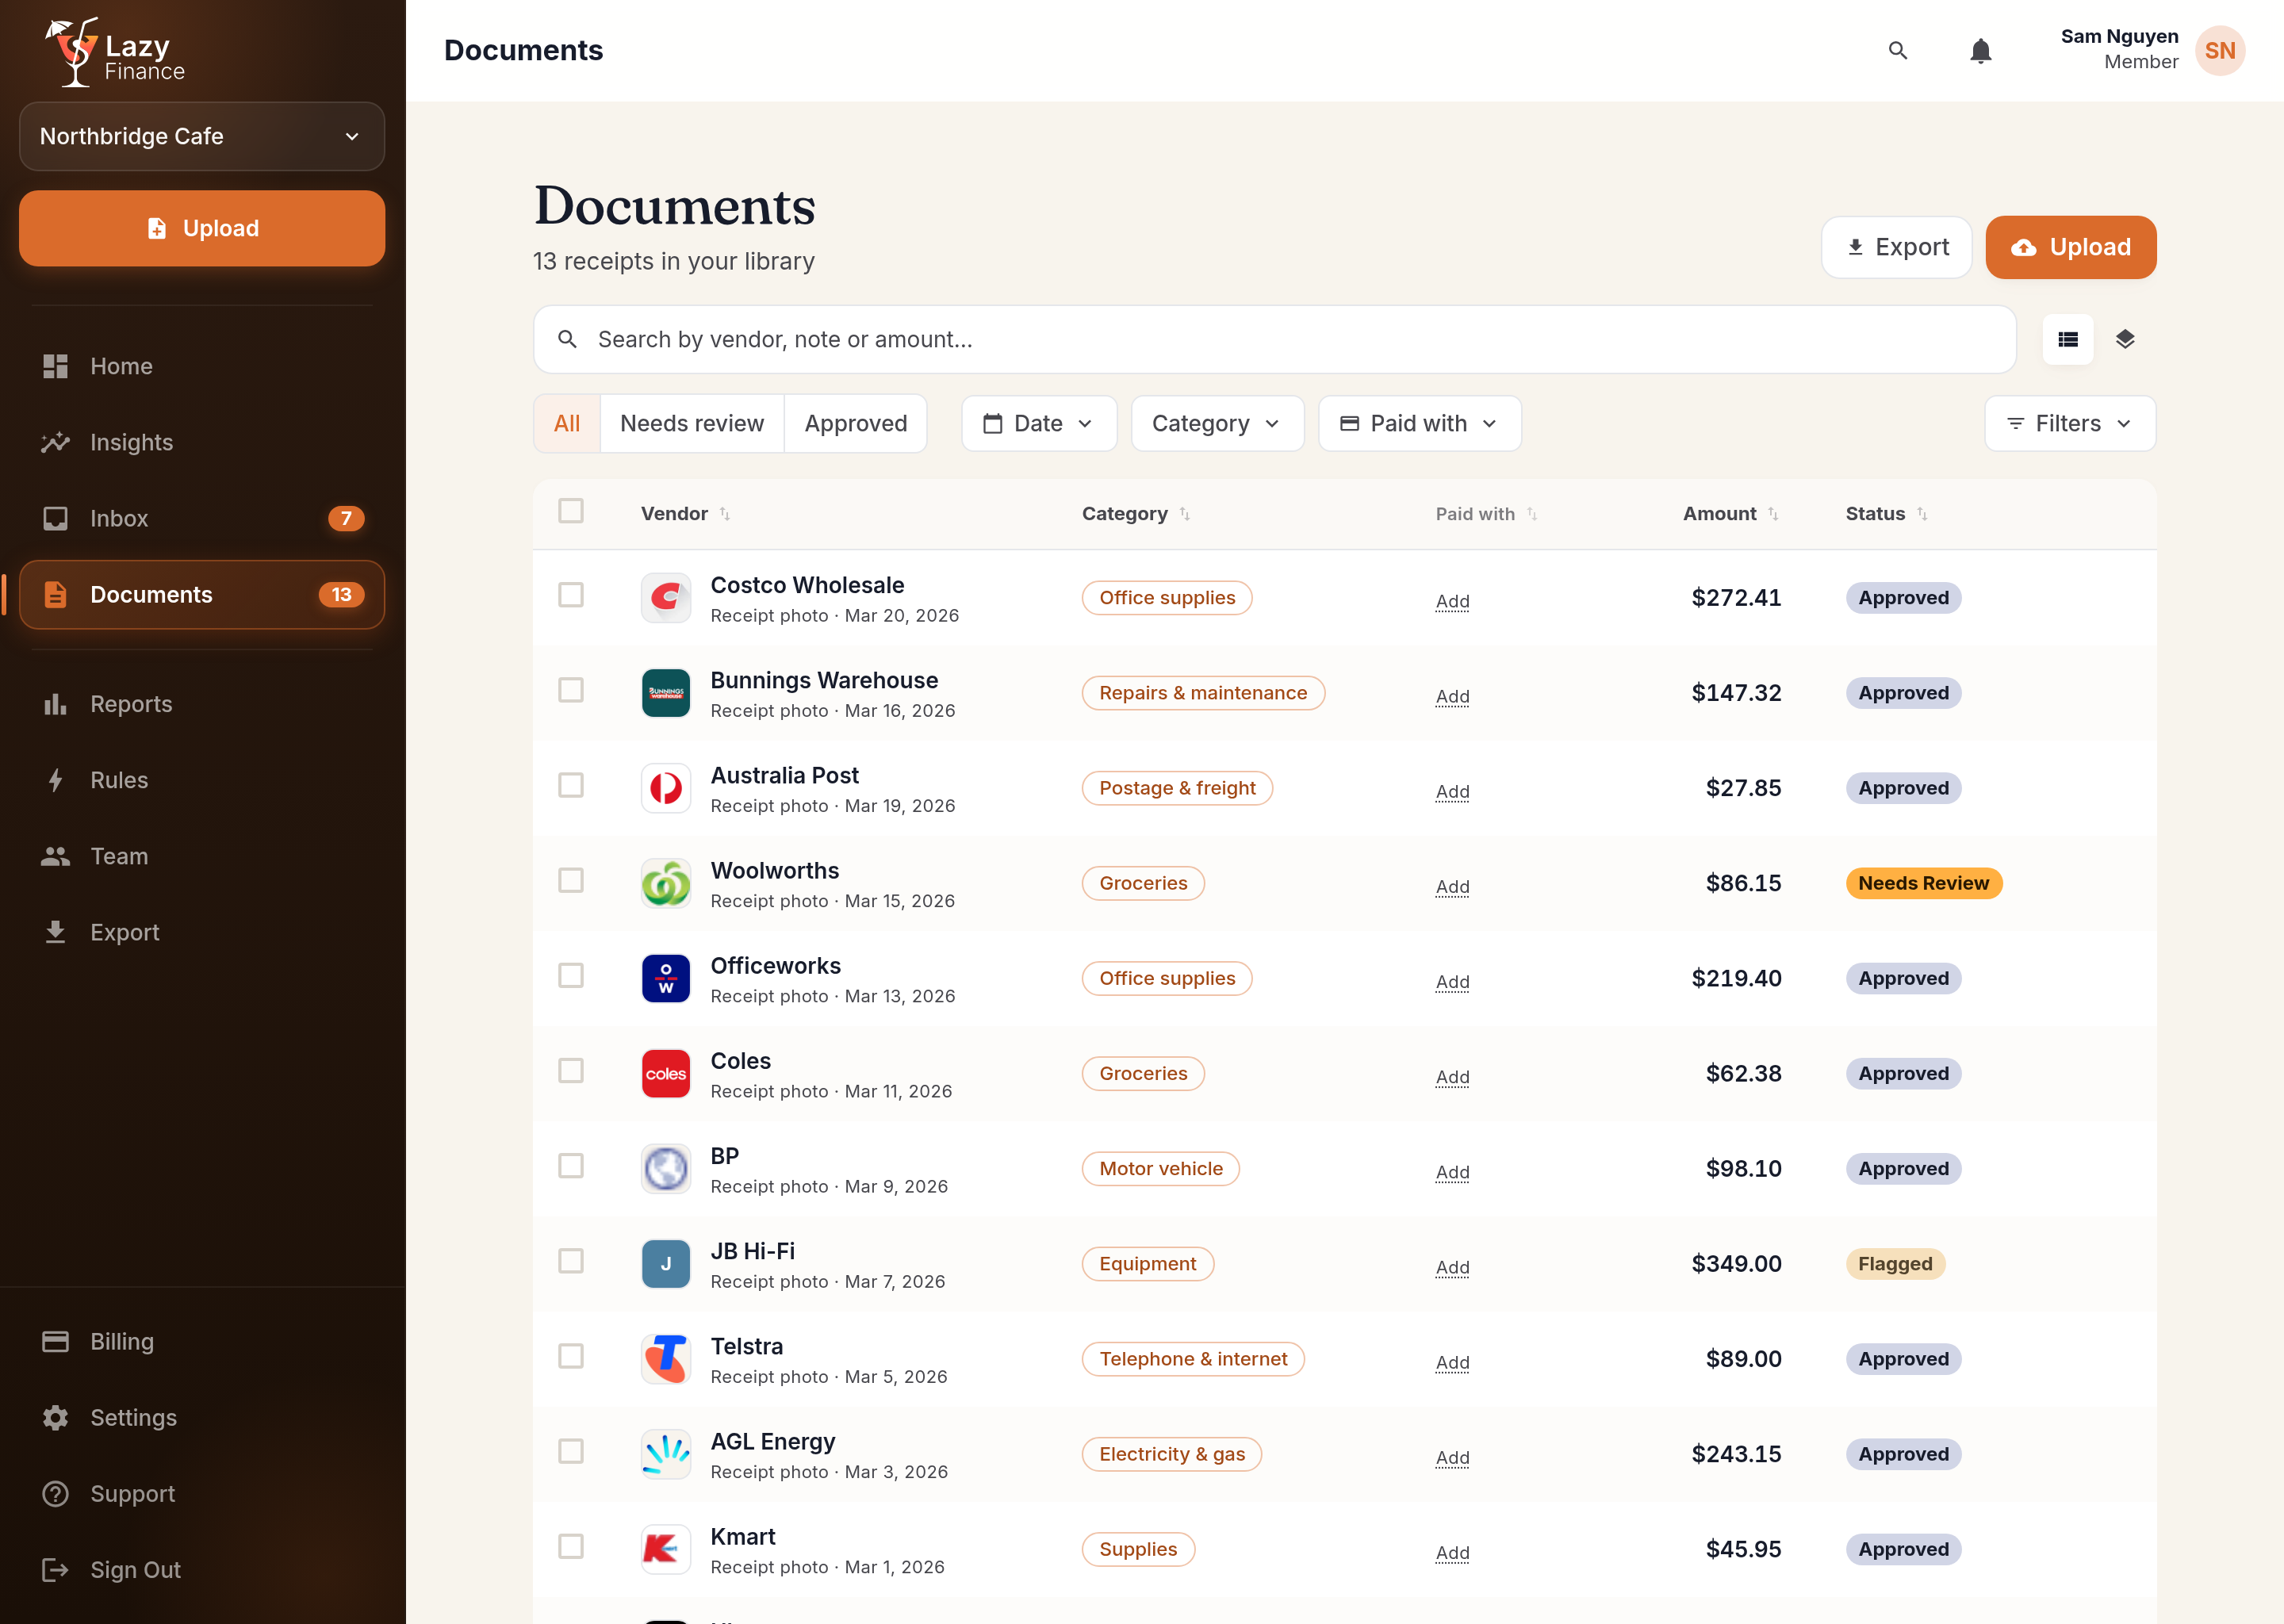Click the Kmart vendor logo
This screenshot has width=2284, height=1624.
(x=665, y=1548)
